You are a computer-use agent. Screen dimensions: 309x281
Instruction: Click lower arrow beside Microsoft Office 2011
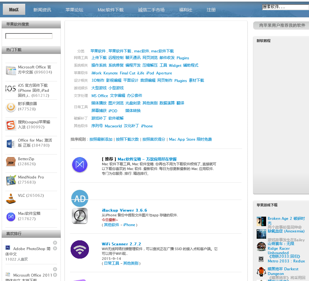click(x=55, y=275)
